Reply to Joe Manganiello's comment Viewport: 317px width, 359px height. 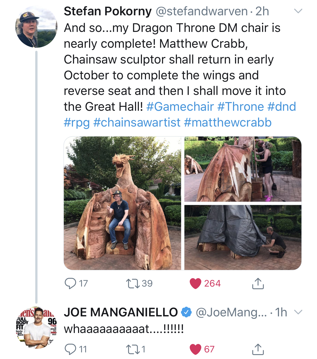point(70,349)
